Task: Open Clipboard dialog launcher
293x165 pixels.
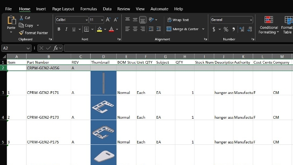Action: [x=50, y=39]
